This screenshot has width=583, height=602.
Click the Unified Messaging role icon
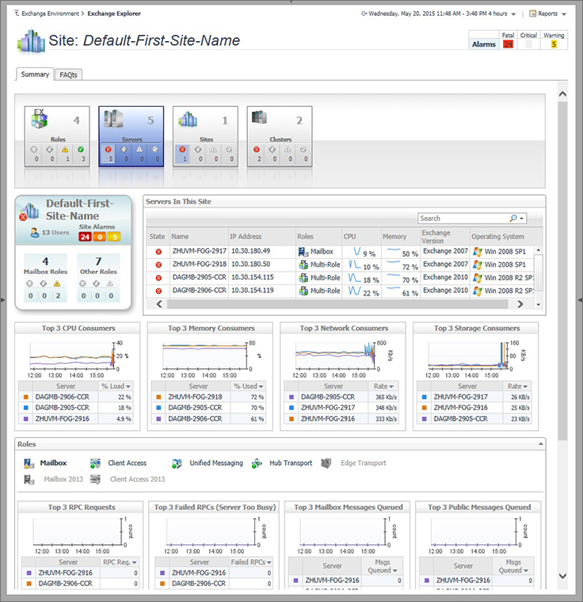pyautogui.click(x=177, y=463)
